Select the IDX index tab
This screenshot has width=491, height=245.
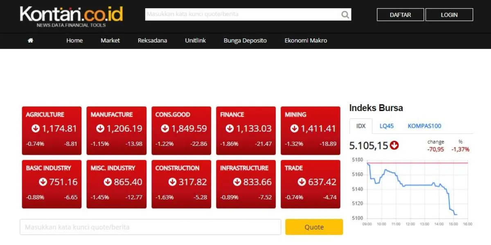tap(360, 126)
